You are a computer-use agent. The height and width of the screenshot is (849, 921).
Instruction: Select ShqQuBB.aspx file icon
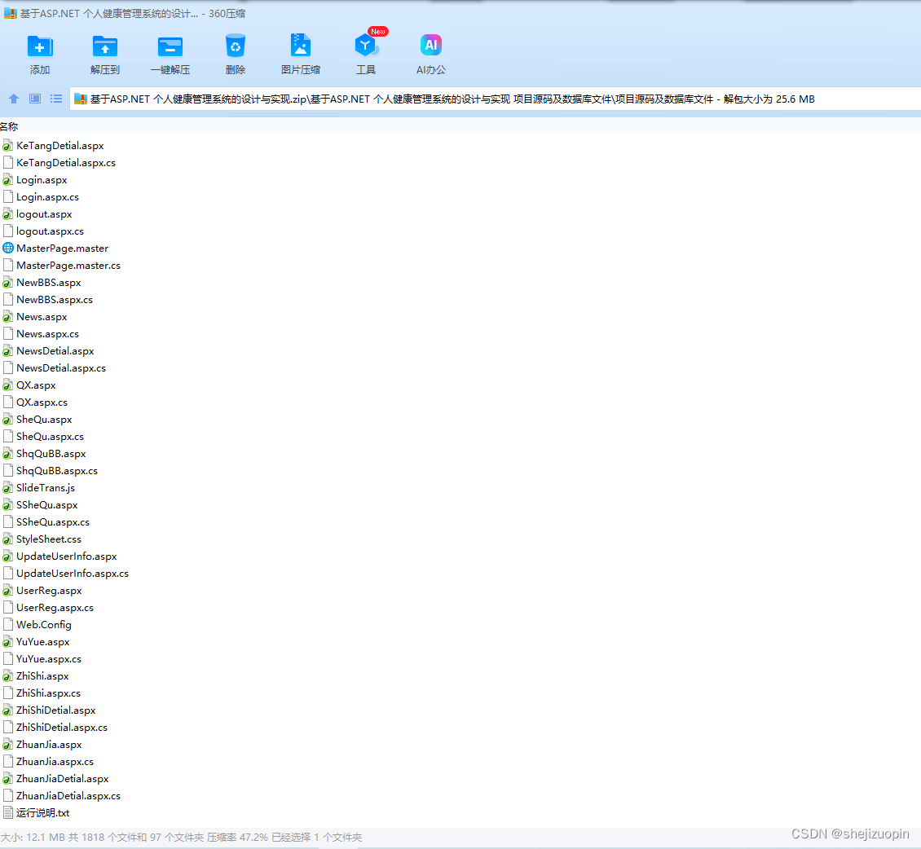pos(7,453)
